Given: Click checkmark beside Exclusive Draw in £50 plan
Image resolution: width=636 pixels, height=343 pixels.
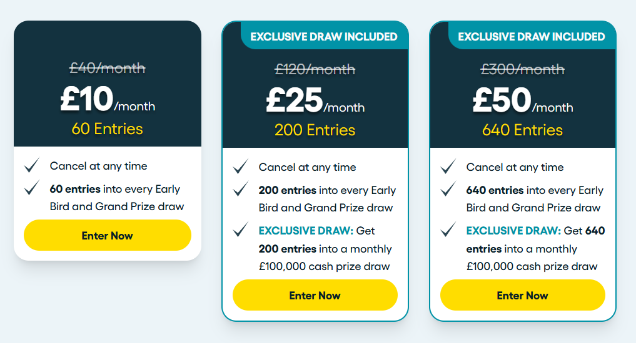Looking at the screenshot, I should coord(448,229).
